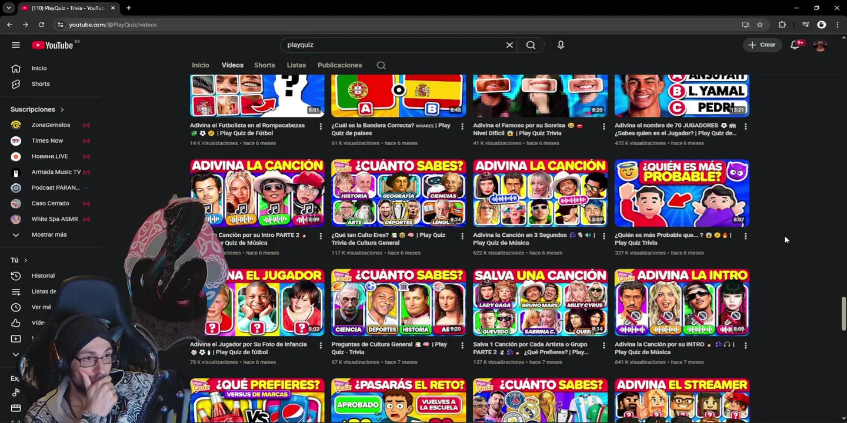Open Shorts from the sidebar icon
This screenshot has width=847, height=423.
click(x=16, y=84)
